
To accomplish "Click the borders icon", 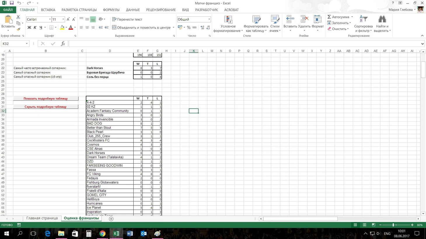I will click(51, 27).
